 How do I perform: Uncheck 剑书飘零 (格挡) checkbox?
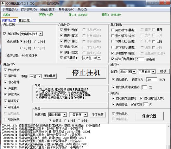point(112,53)
